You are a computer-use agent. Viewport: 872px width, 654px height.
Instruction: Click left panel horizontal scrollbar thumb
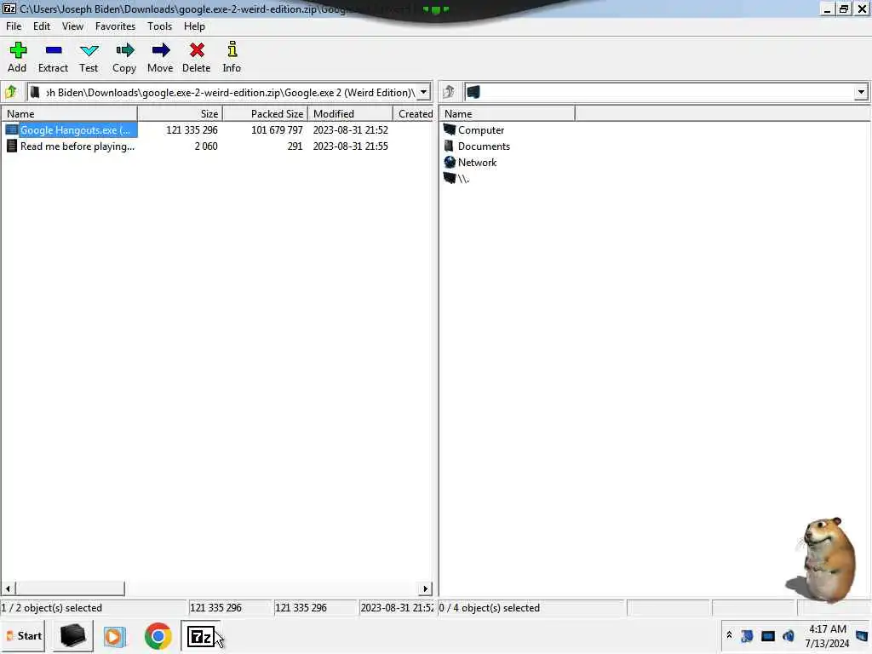pos(70,588)
